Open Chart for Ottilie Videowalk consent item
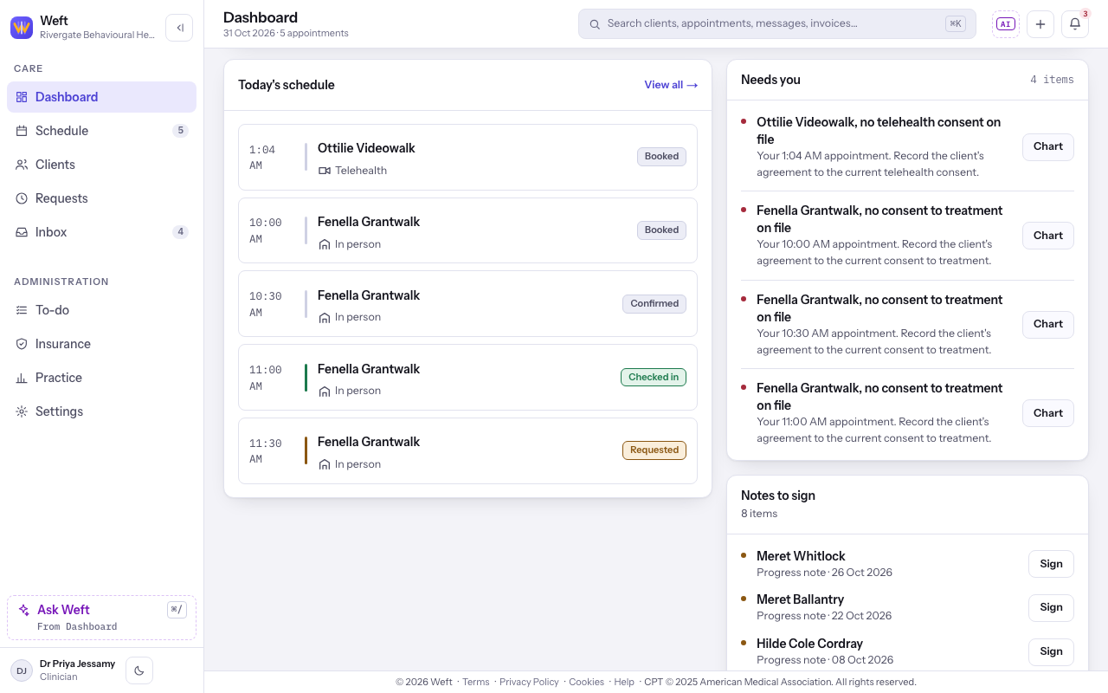 pos(1048,147)
